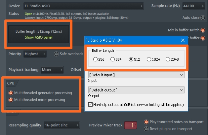Open the Default output combo box
The width and height of the screenshot is (208, 135).
[x=136, y=90]
